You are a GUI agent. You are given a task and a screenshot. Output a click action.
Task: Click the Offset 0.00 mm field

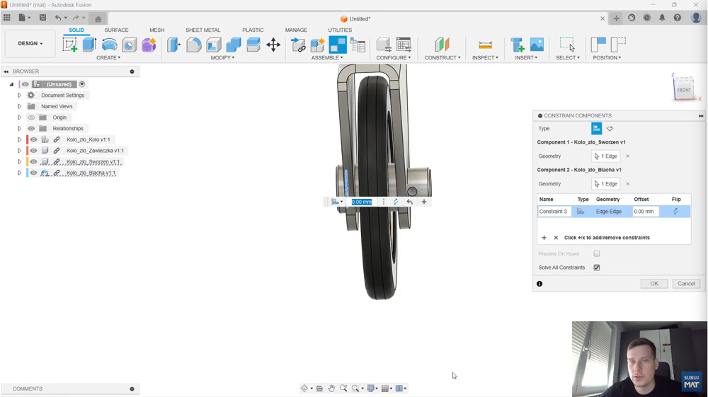click(644, 212)
